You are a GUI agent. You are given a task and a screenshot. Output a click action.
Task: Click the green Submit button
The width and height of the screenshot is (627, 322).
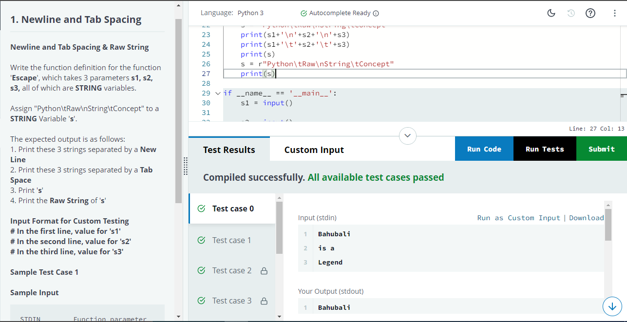tap(601, 149)
